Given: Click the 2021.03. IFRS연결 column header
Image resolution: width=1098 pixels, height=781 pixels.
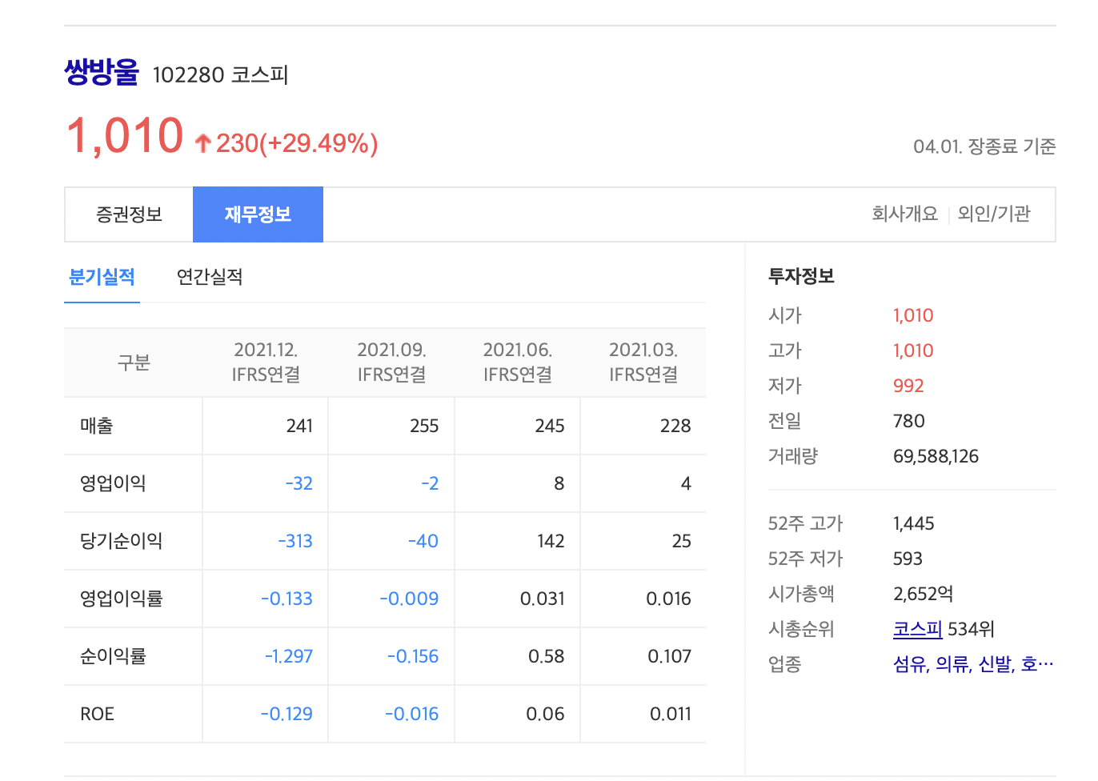Looking at the screenshot, I should [643, 362].
